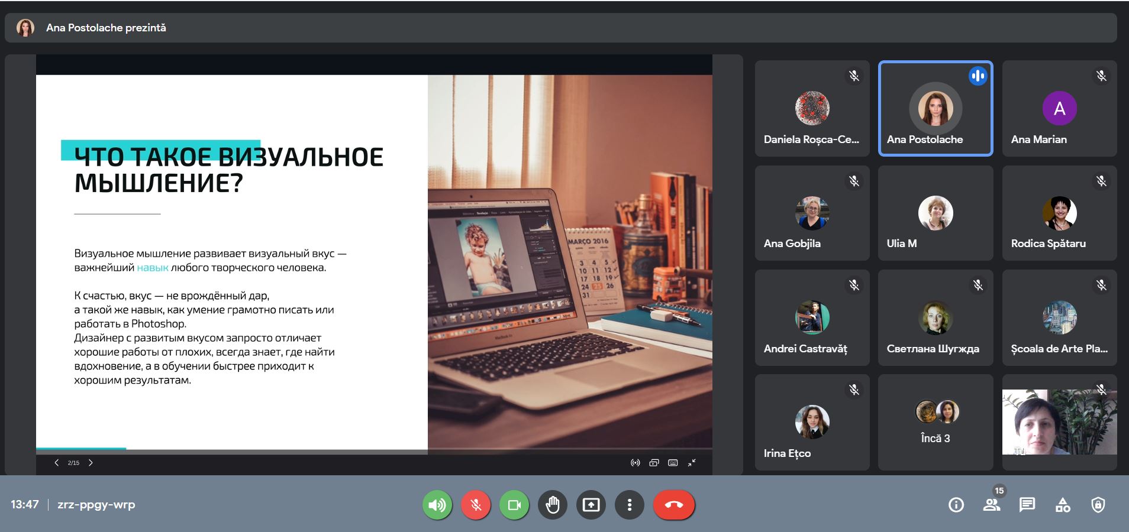The image size is (1129, 532).
Task: Go back to the previous slide arrow
Action: (57, 463)
